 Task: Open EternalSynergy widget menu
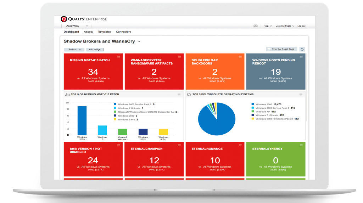(x=301, y=145)
